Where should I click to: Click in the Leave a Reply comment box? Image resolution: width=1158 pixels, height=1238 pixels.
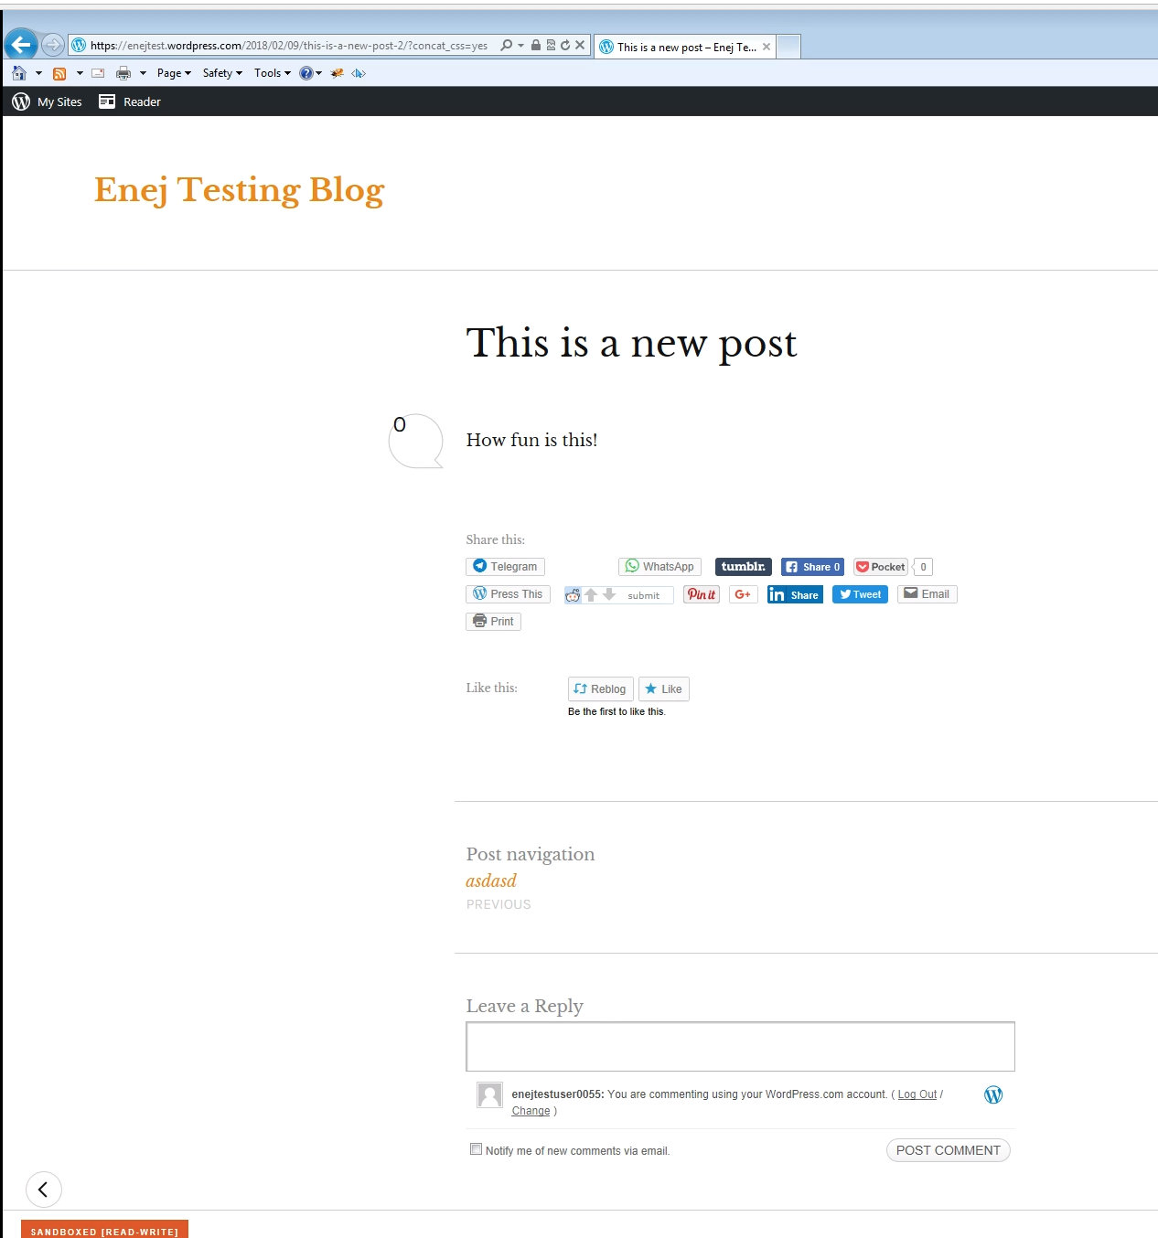pyautogui.click(x=740, y=1046)
